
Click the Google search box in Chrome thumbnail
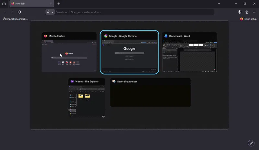click(x=129, y=53)
